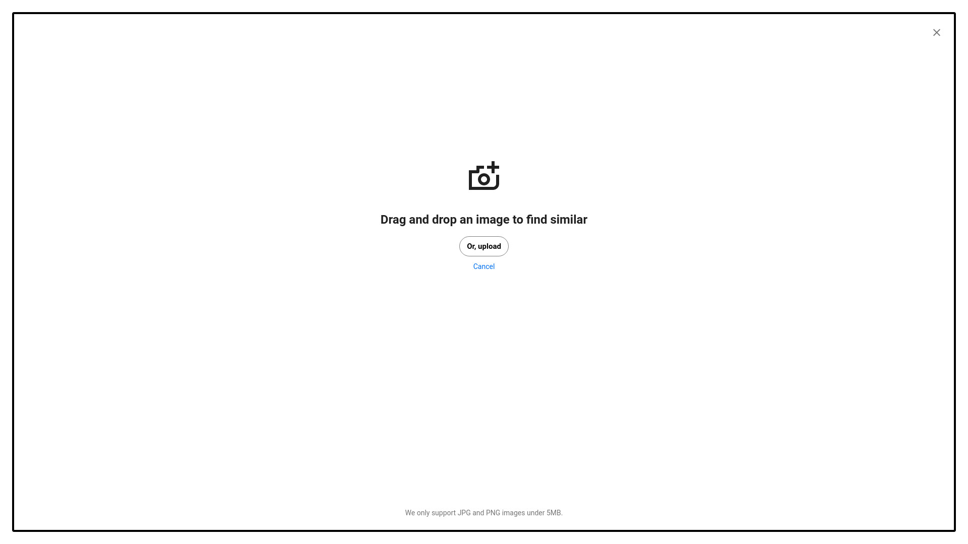
Task: Click the camera plus upload icon
Action: pos(484,176)
